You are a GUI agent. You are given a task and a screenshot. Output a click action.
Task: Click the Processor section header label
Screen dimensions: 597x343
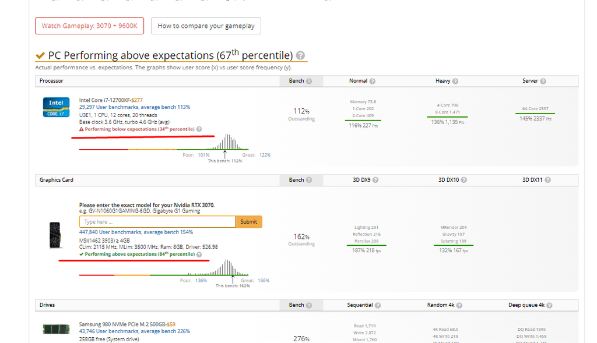pyautogui.click(x=51, y=81)
